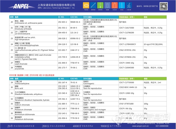Screen dimensions: 176x129
Task: Click EC number 231-889-5
Action: pos(62,104)
